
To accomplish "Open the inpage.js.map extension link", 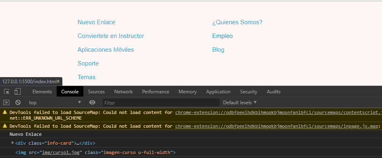I will coord(276,126).
